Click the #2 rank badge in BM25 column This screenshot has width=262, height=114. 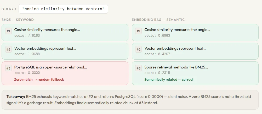(9, 50)
